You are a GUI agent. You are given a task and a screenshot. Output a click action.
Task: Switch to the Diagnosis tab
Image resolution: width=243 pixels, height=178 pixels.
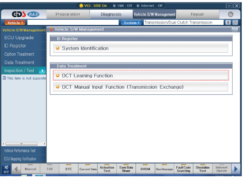pyautogui.click(x=111, y=14)
